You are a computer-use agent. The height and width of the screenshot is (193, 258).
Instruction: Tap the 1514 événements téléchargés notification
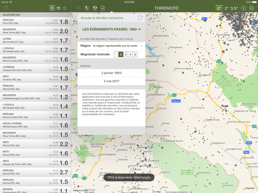click(129, 178)
